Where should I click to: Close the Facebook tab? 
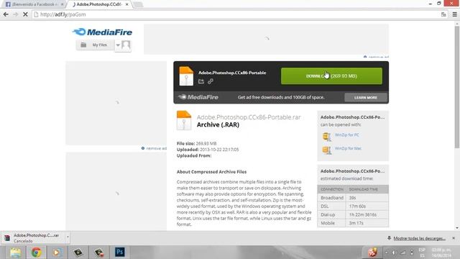(63, 4)
